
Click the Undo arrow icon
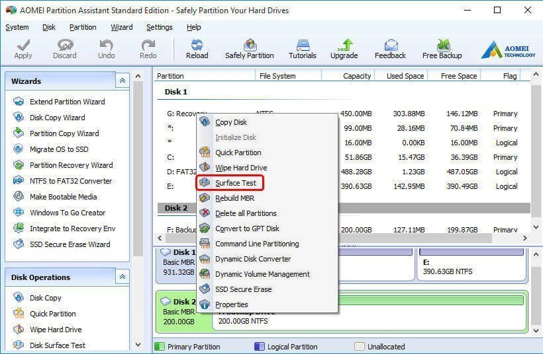(107, 45)
